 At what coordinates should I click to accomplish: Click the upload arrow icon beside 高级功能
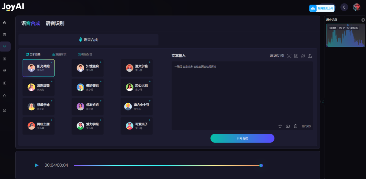(x=310, y=56)
